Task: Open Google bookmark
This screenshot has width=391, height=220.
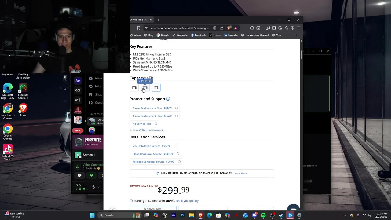Action: click(163, 35)
